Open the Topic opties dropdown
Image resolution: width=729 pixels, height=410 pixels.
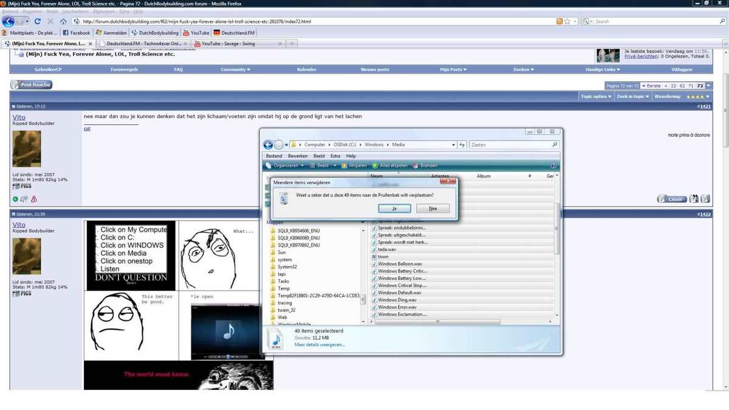click(595, 97)
